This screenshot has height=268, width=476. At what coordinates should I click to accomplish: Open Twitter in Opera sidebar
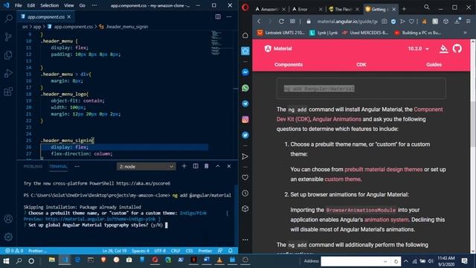245,135
